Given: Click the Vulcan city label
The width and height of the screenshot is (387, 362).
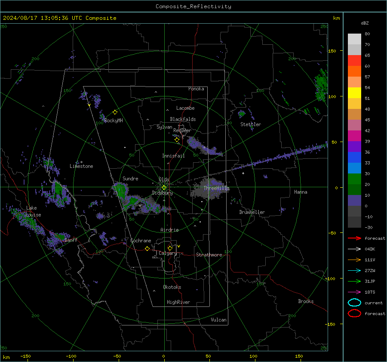Looking at the screenshot, I should [218, 320].
